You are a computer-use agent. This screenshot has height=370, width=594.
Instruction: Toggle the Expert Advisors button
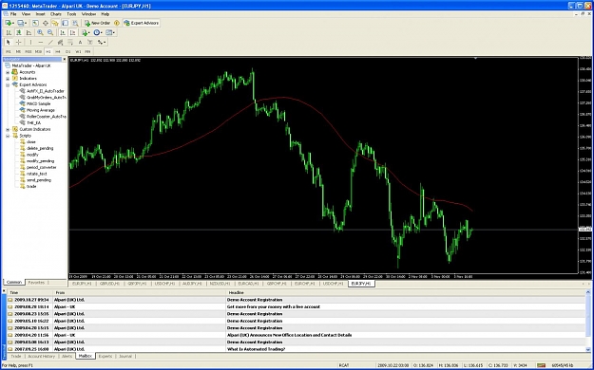[142, 23]
